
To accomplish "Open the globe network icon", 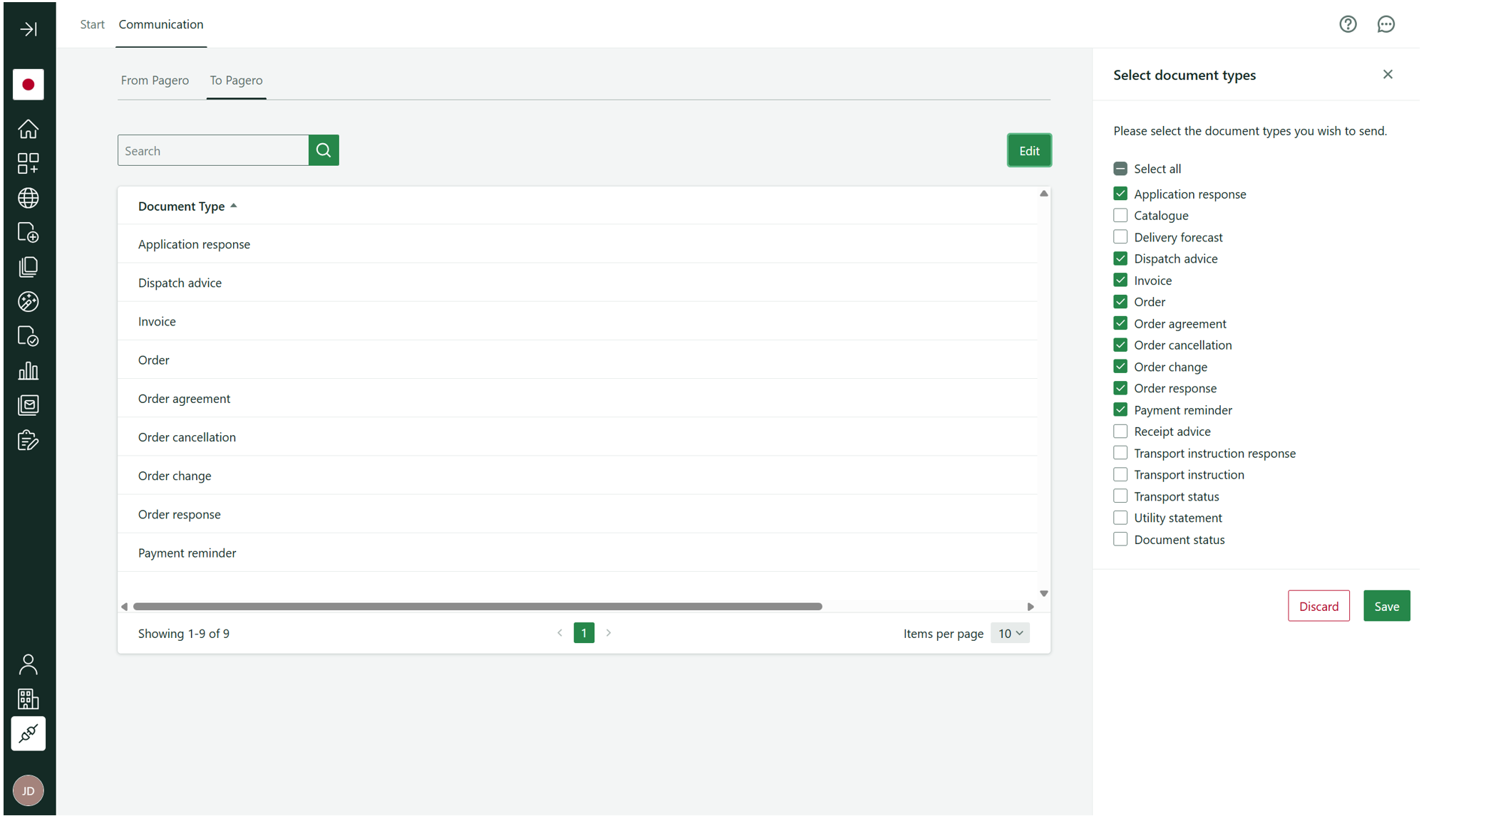I will (29, 198).
